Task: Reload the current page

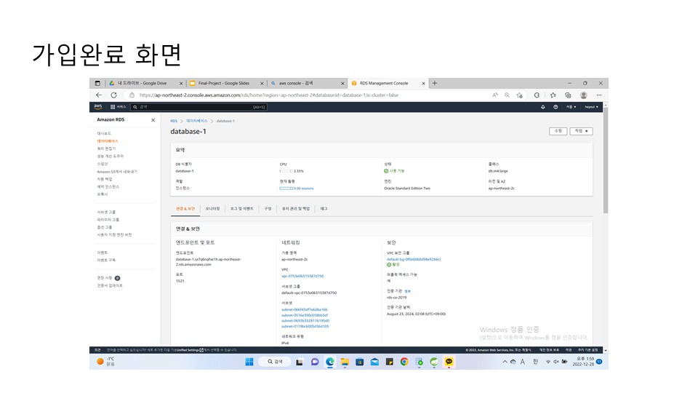Action: [x=114, y=95]
